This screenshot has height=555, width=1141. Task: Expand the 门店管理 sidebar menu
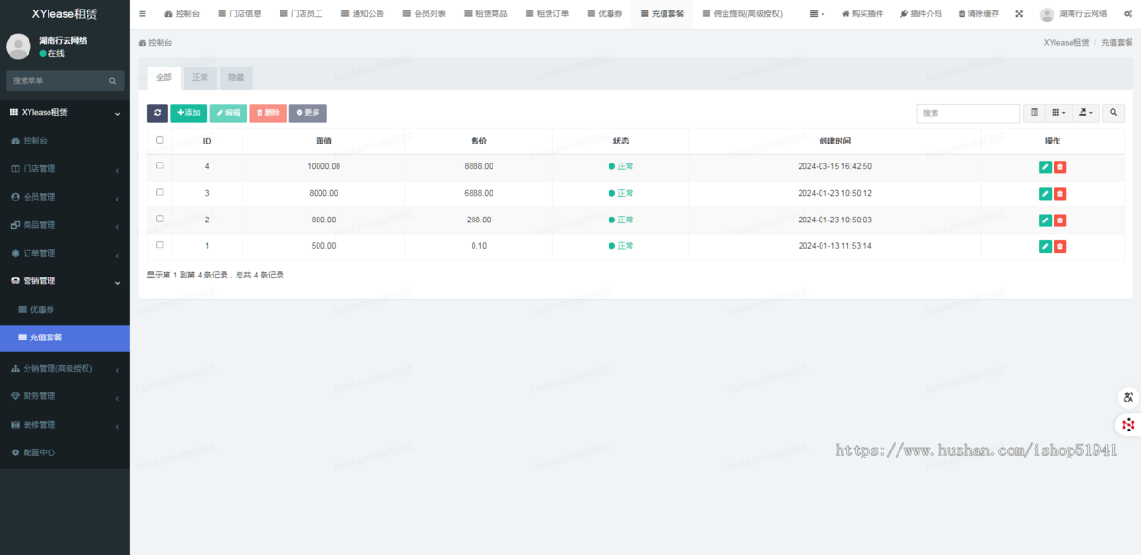click(x=65, y=169)
